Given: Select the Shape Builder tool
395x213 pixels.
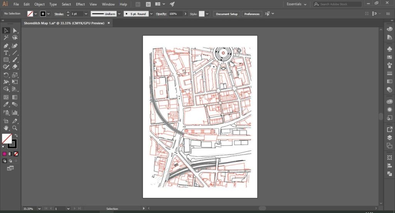Looking at the screenshot, I should (6, 89).
